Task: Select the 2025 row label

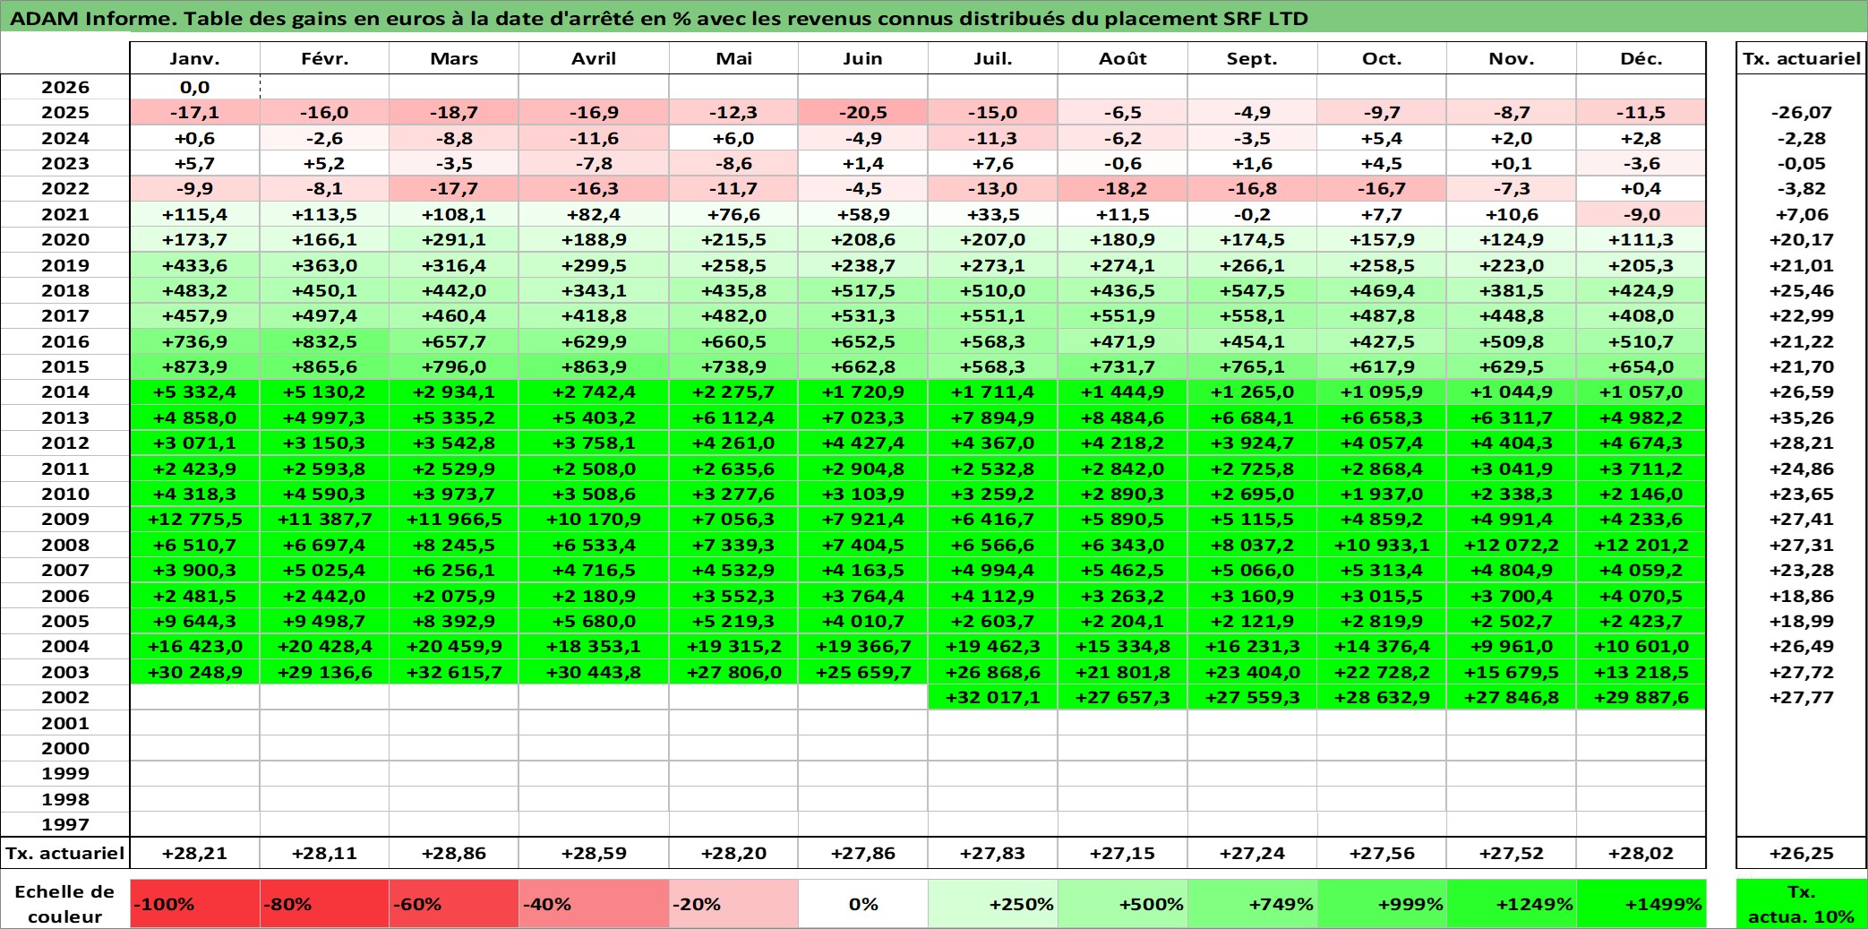Action: 65,112
